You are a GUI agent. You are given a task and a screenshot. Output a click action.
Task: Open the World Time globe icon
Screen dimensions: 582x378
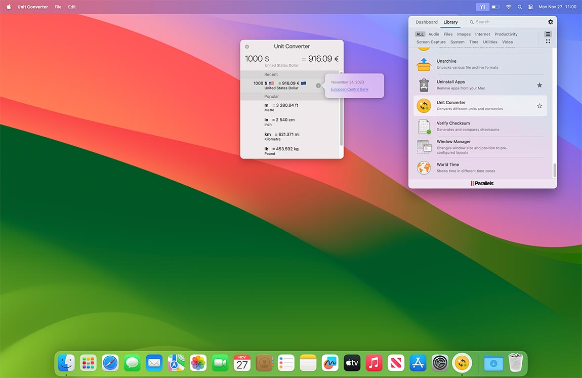pyautogui.click(x=424, y=167)
